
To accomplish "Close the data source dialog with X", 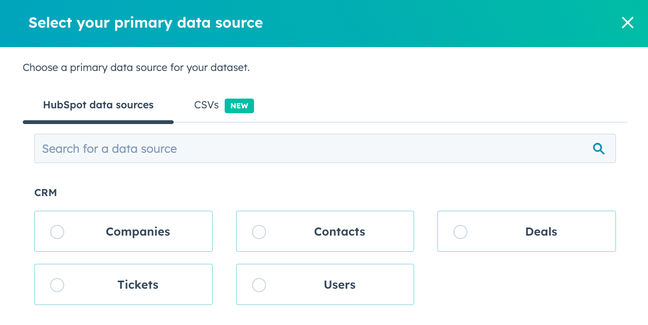I will click(627, 23).
